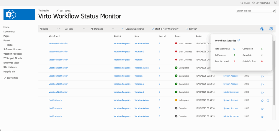Open Site contents in the left navigation
279x131 pixels.
(x=10, y=67)
